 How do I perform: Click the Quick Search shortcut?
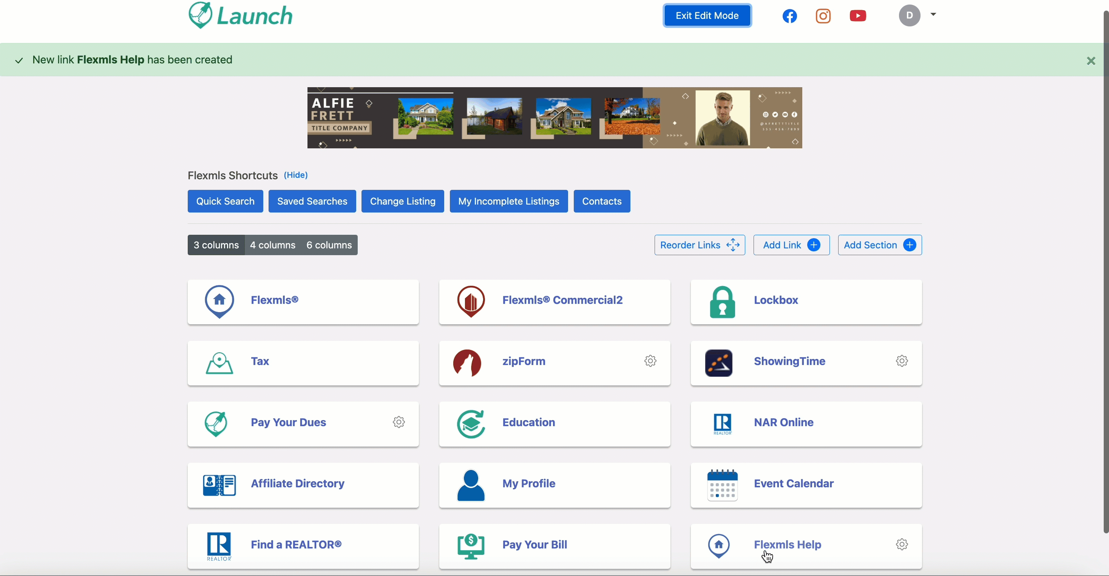(x=225, y=201)
